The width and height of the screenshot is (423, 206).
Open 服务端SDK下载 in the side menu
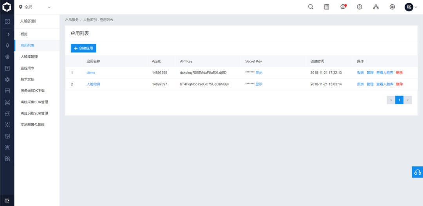[37, 91]
